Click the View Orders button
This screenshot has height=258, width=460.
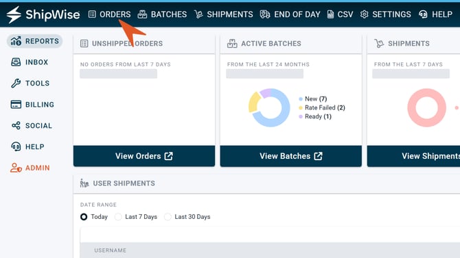pos(144,156)
